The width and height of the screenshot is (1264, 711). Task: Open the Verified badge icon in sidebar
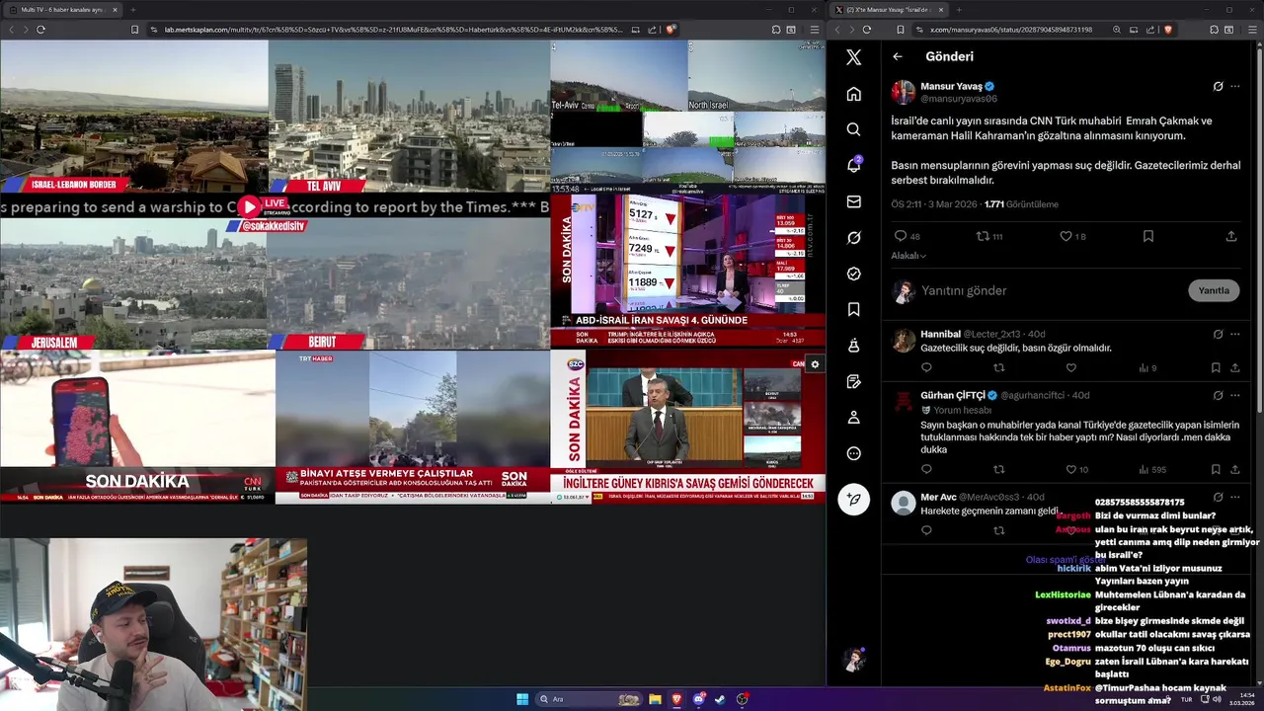click(854, 274)
